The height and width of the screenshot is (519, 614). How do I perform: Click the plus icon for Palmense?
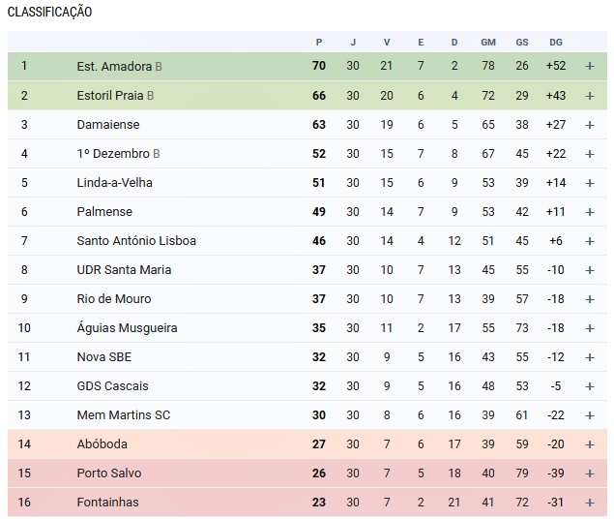(x=590, y=212)
